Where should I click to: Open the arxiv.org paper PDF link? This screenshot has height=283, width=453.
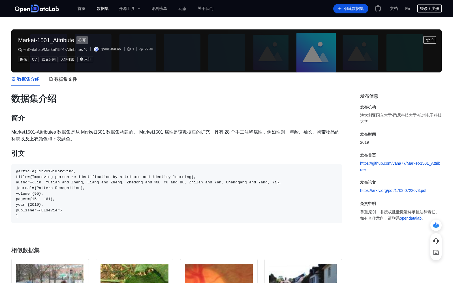[393, 190]
